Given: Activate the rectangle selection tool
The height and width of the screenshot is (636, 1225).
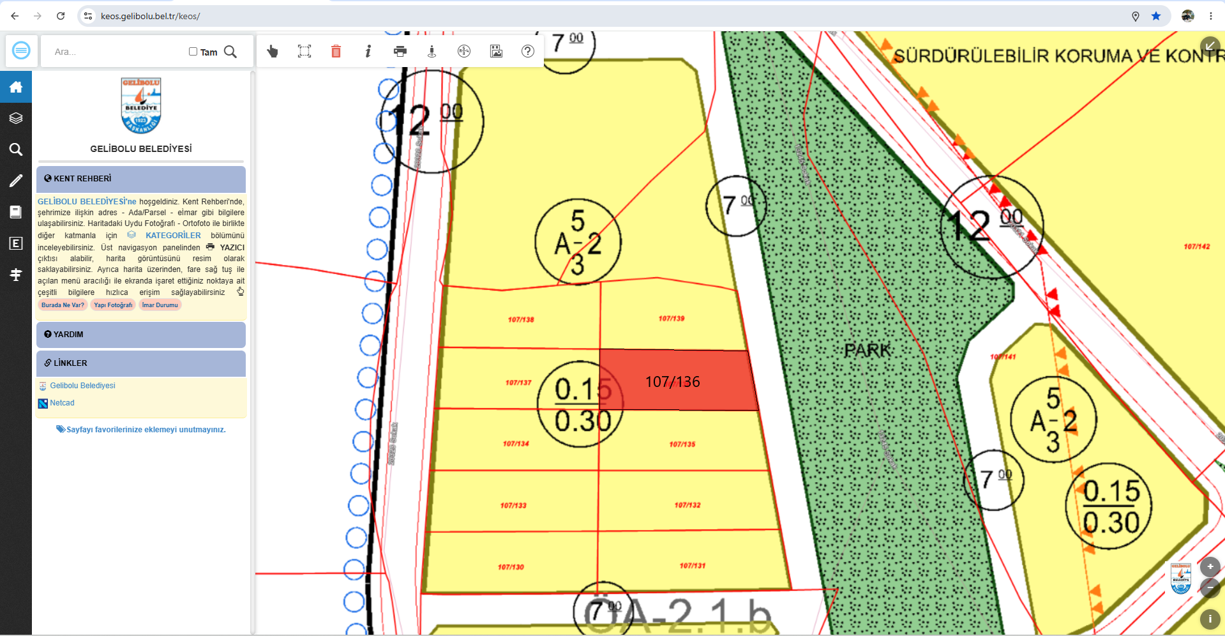Looking at the screenshot, I should pos(304,51).
